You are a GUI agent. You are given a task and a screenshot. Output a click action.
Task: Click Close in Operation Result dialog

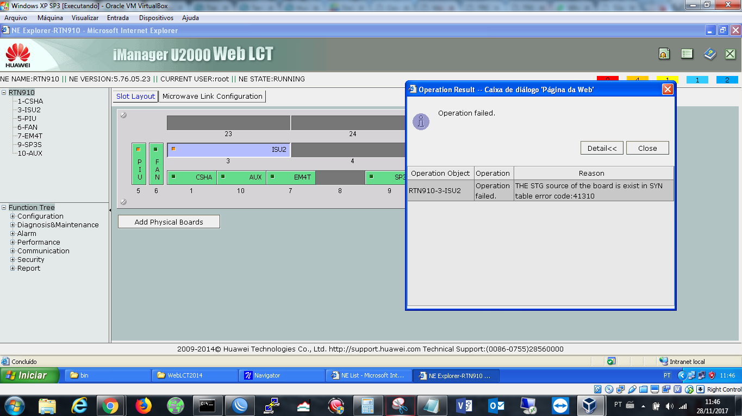click(647, 148)
